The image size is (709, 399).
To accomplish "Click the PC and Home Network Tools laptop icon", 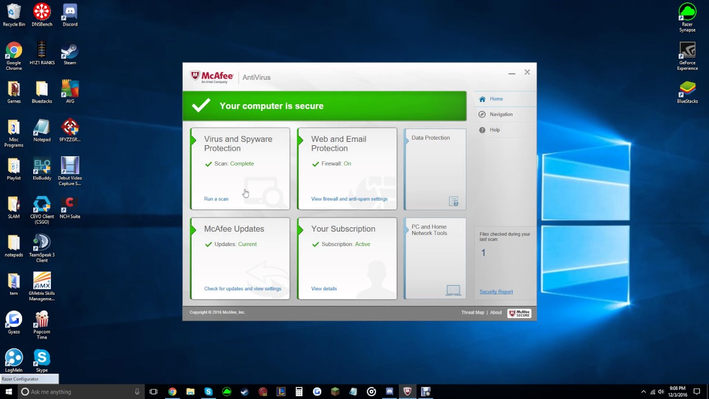I will point(453,290).
